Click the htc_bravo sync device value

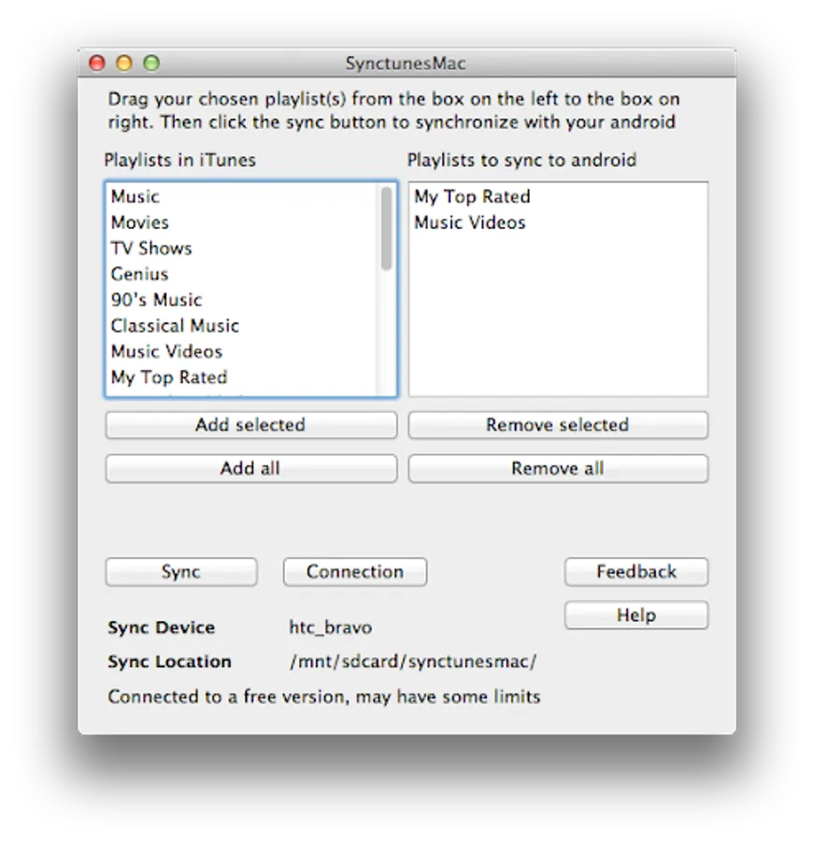pyautogui.click(x=331, y=627)
